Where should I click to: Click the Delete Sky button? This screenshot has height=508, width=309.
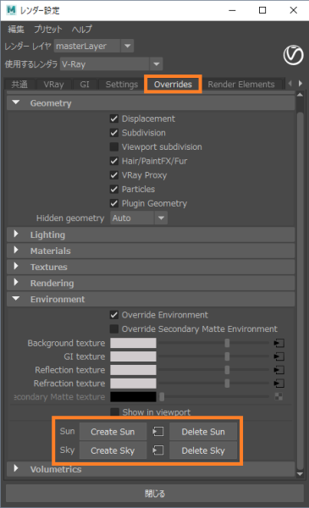pyautogui.click(x=203, y=450)
